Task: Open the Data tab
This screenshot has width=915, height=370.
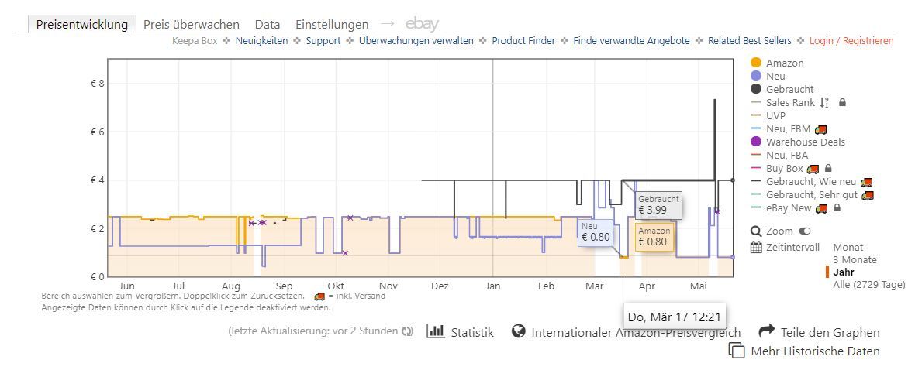Action: pyautogui.click(x=268, y=25)
